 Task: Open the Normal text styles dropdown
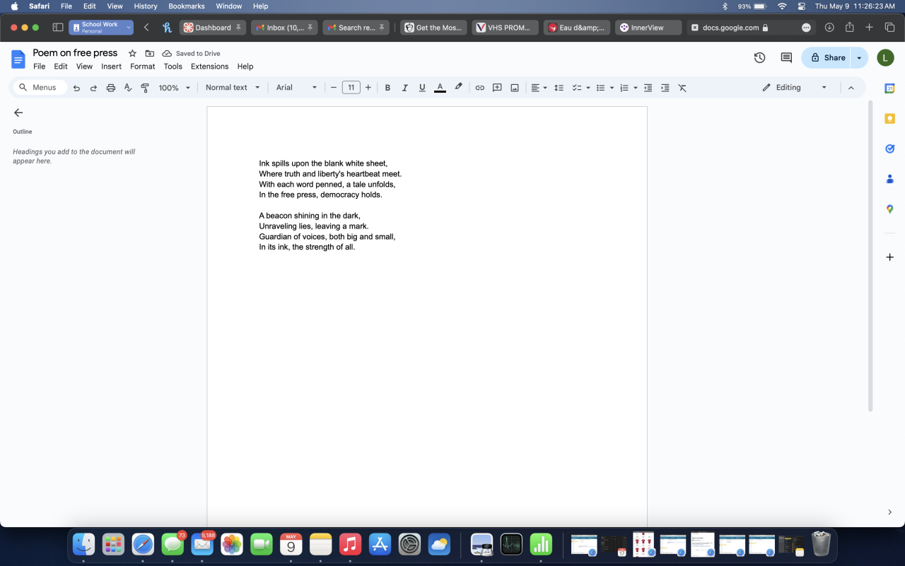[x=233, y=88]
